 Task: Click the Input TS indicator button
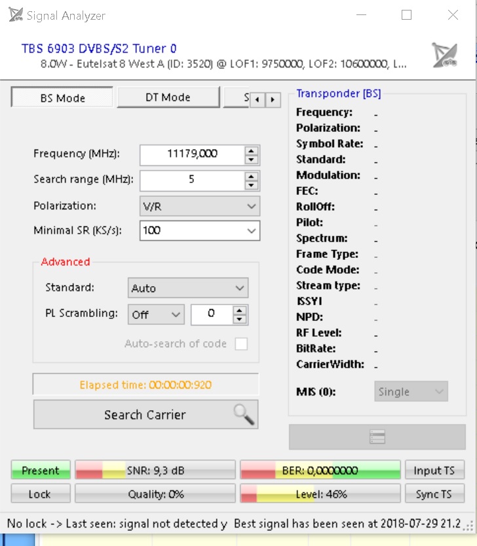click(x=434, y=470)
